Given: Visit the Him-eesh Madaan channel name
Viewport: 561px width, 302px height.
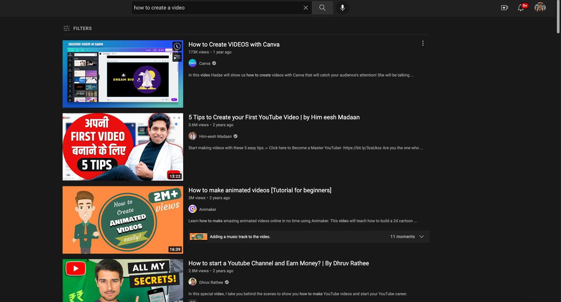Looking at the screenshot, I should click(x=215, y=136).
